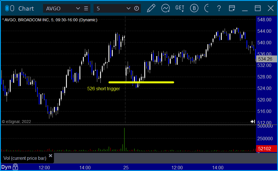This screenshot has width=278, height=171.
Task: Click the circled B icon
Action: tap(194, 8)
